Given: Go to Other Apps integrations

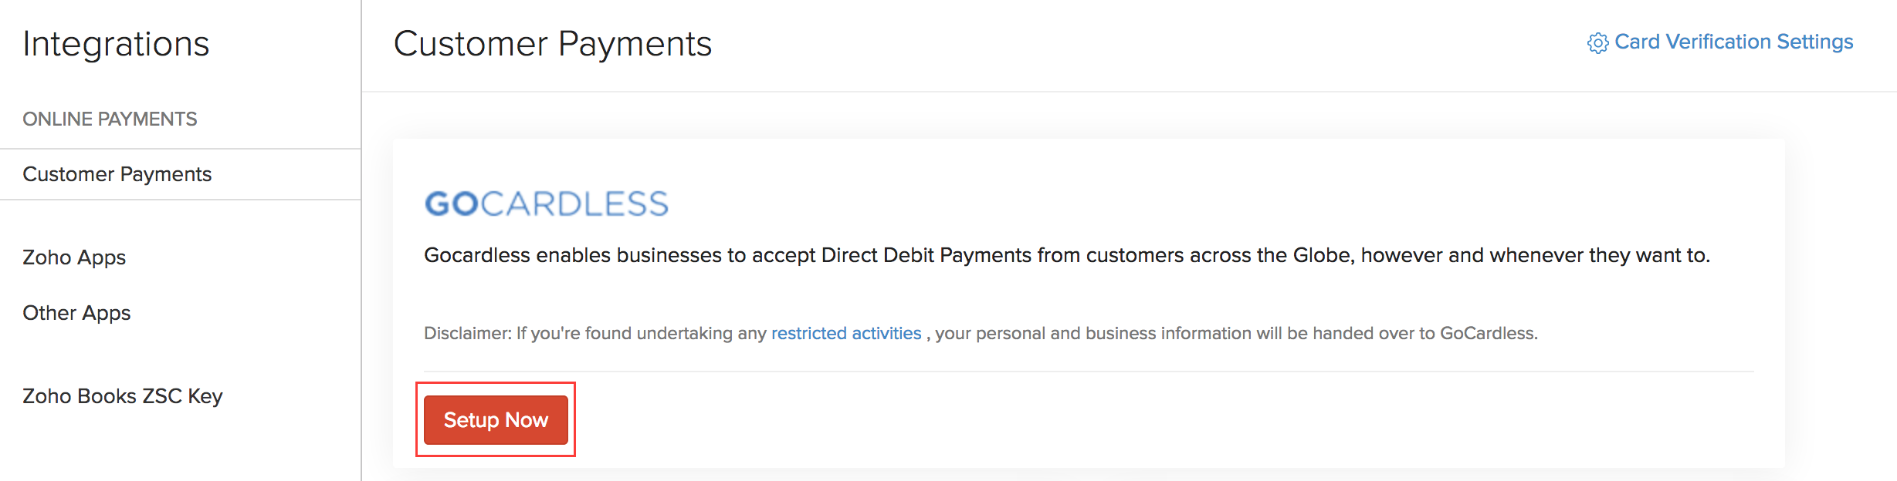Looking at the screenshot, I should point(76,313).
